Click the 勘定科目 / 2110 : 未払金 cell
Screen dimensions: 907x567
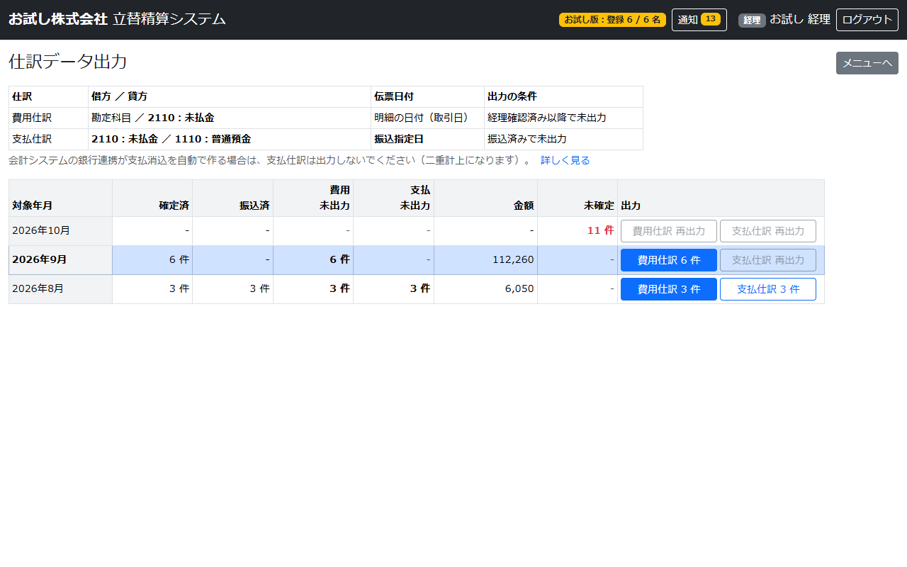[230, 118]
